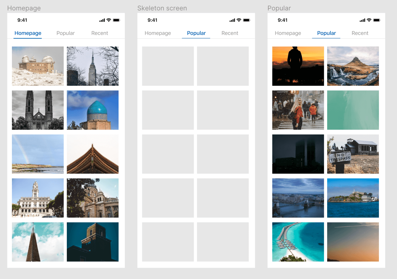
Task: Select the top-left skeleton placeholder tile
Action: click(x=168, y=66)
